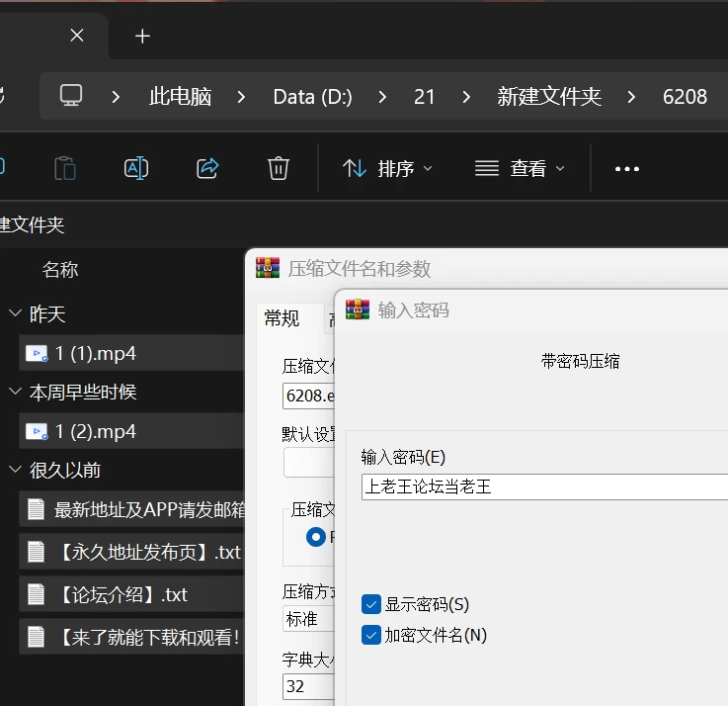Click the rename icon in toolbar
The width and height of the screenshot is (728, 706).
point(136,168)
